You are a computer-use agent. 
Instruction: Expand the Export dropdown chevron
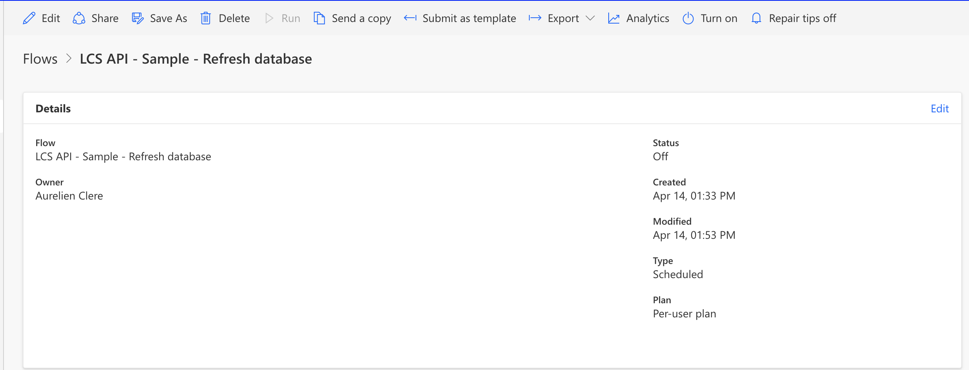[x=590, y=18]
